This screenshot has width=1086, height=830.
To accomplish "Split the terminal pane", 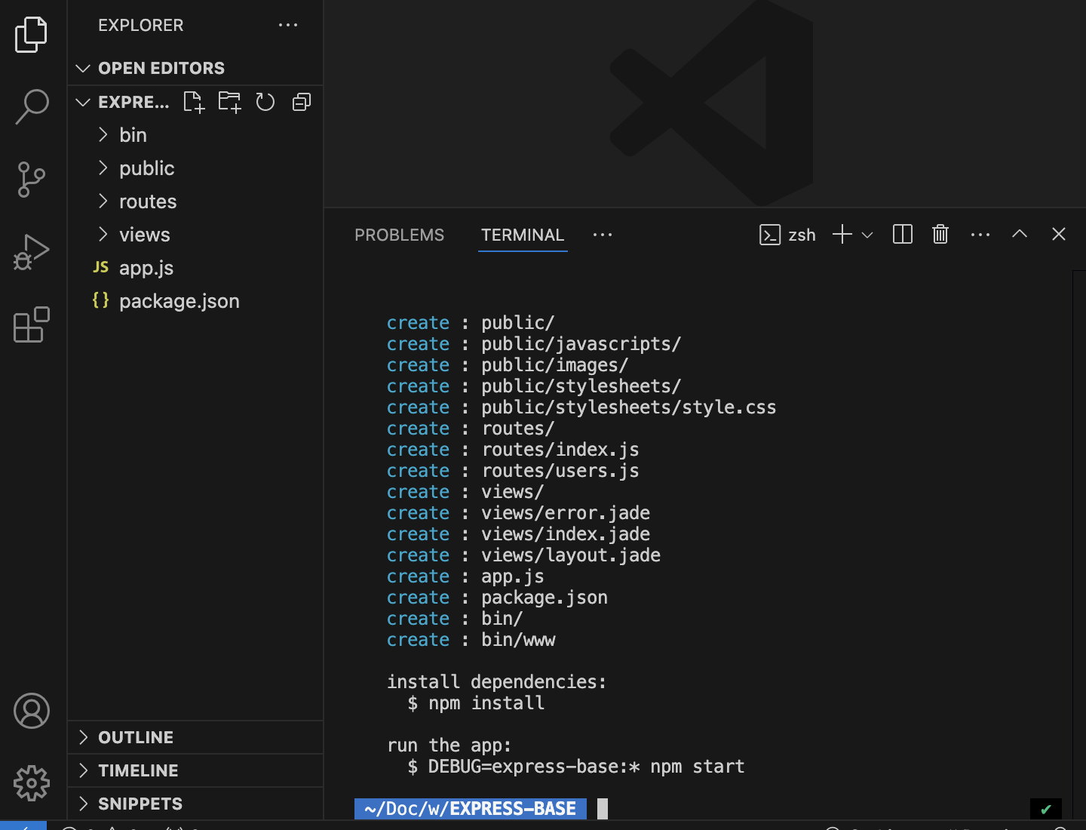I will point(903,235).
